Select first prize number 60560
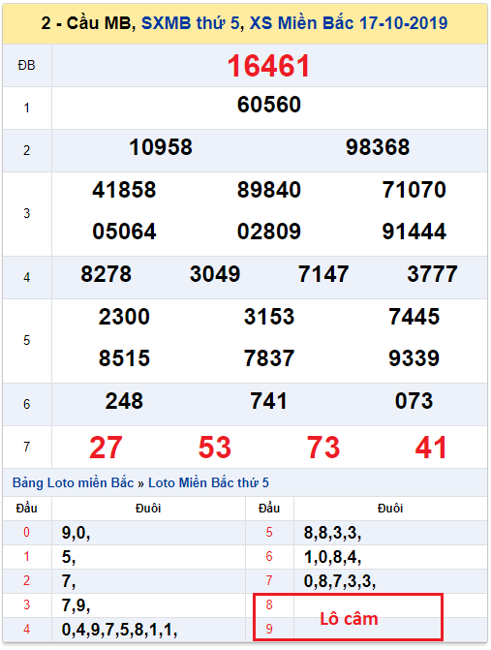The height and width of the screenshot is (650, 491). (269, 105)
